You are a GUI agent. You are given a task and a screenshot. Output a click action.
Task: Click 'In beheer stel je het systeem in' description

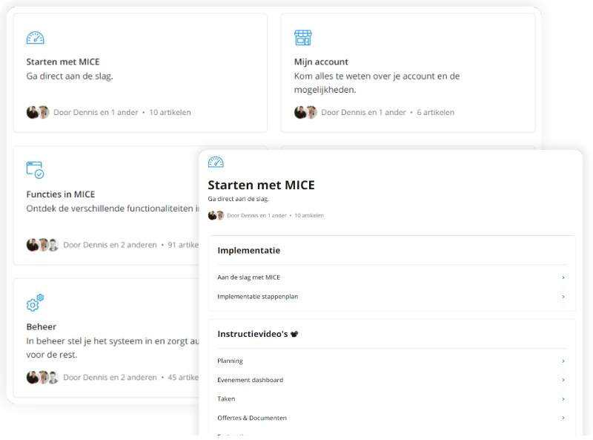113,347
